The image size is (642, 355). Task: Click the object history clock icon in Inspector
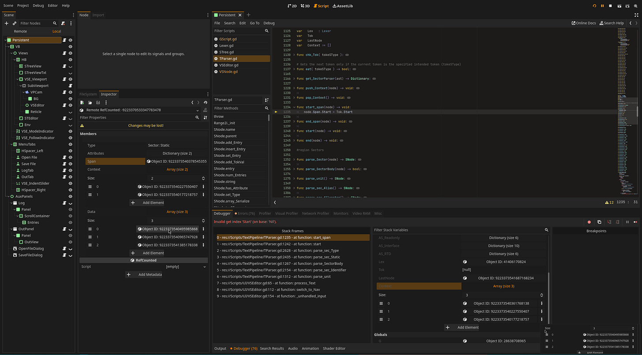click(205, 103)
